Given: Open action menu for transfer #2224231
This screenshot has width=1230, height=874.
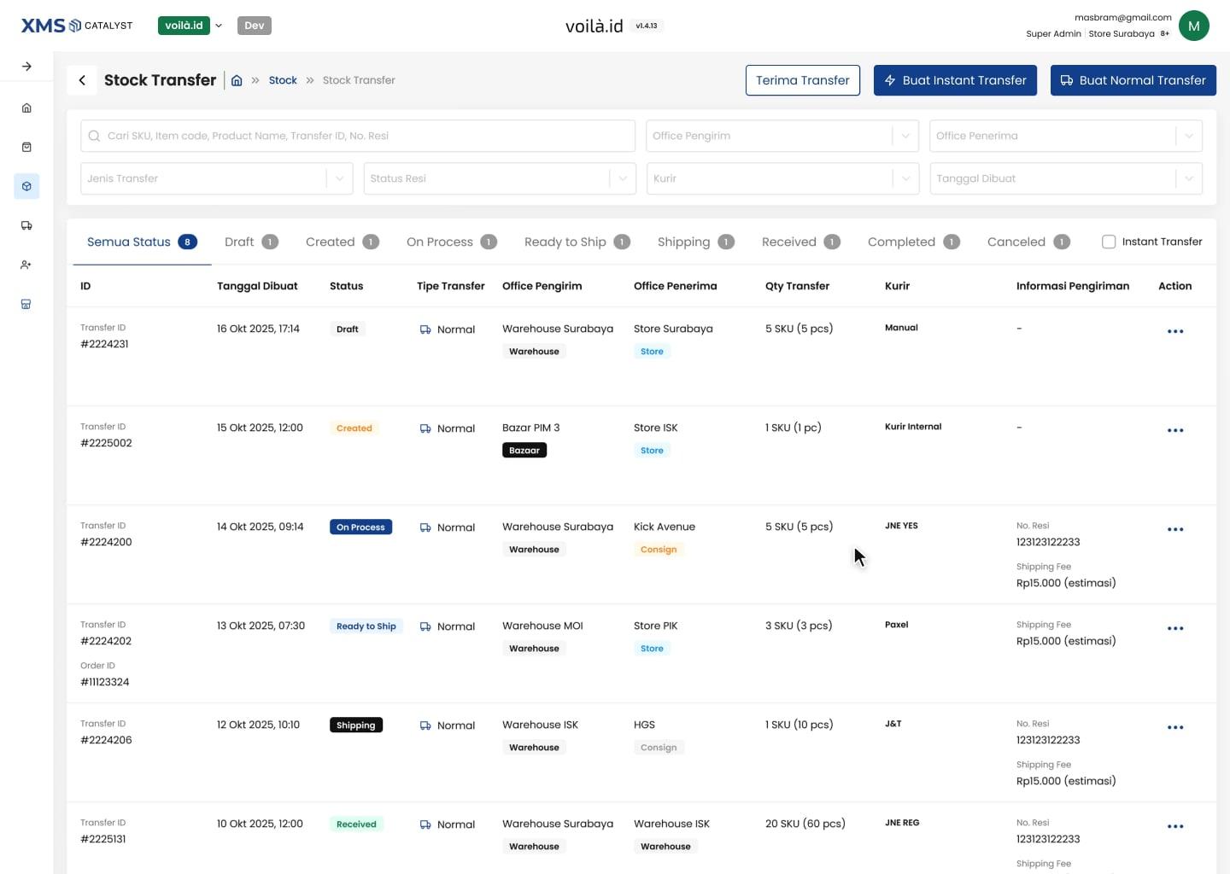Looking at the screenshot, I should click(x=1175, y=331).
